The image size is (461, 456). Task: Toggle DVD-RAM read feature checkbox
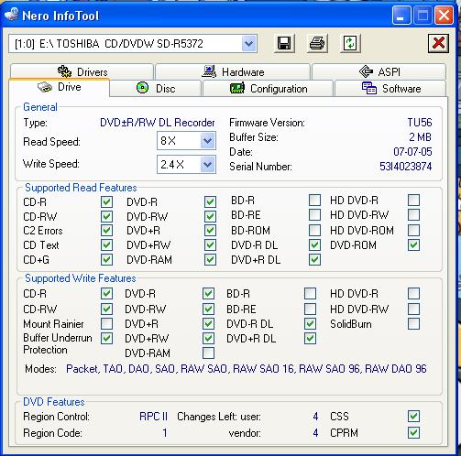pos(210,260)
